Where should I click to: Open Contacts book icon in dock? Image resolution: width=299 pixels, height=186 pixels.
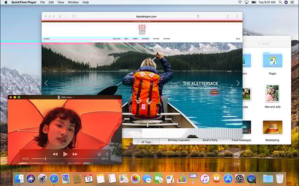click(77, 179)
